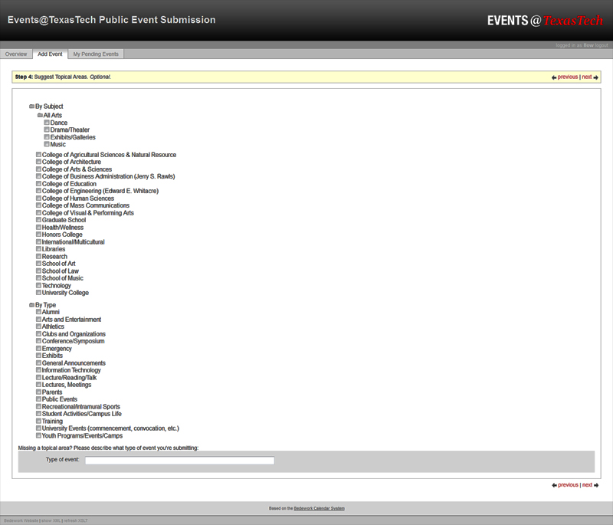Select the Athletics checkbox
Viewport: 613px width, 525px height.
point(39,326)
